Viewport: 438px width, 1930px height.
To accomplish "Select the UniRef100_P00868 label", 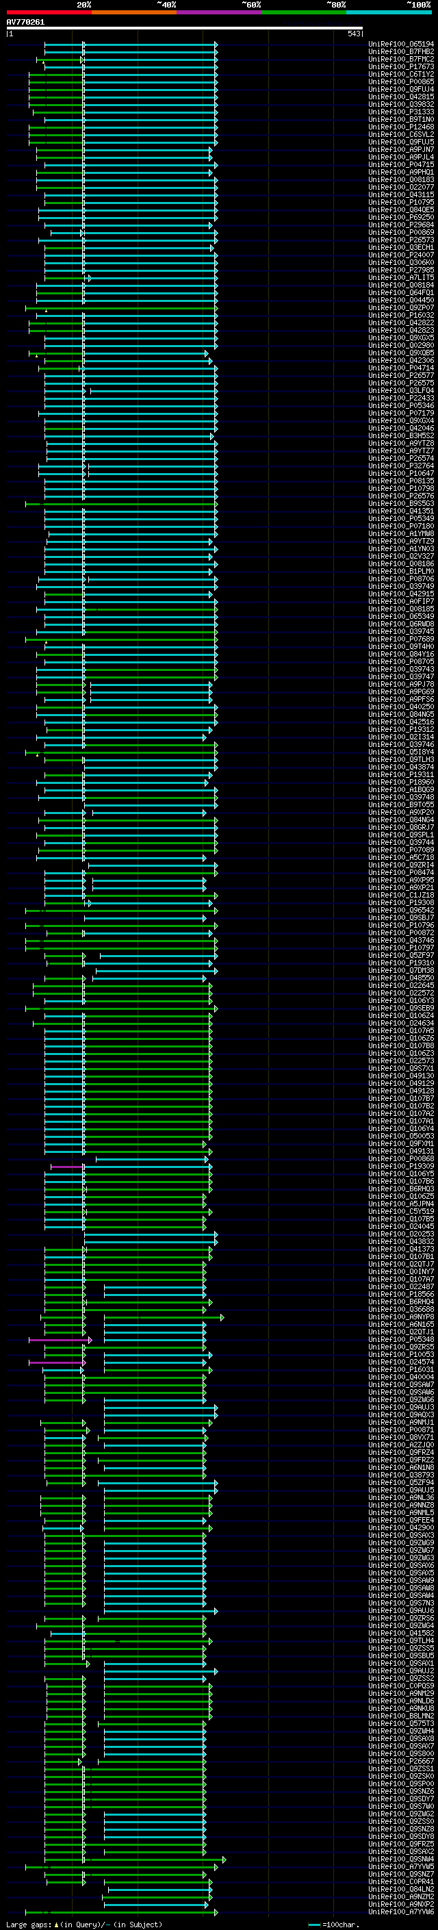I will click(x=400, y=1159).
